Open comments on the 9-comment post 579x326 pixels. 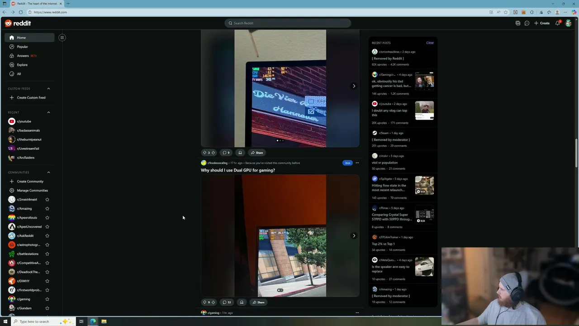point(226,153)
